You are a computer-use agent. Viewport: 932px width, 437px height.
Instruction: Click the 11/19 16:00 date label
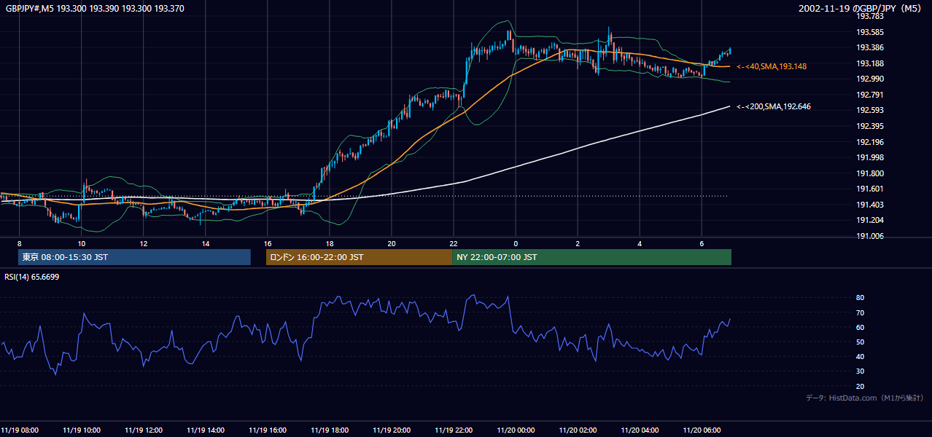tap(268, 430)
